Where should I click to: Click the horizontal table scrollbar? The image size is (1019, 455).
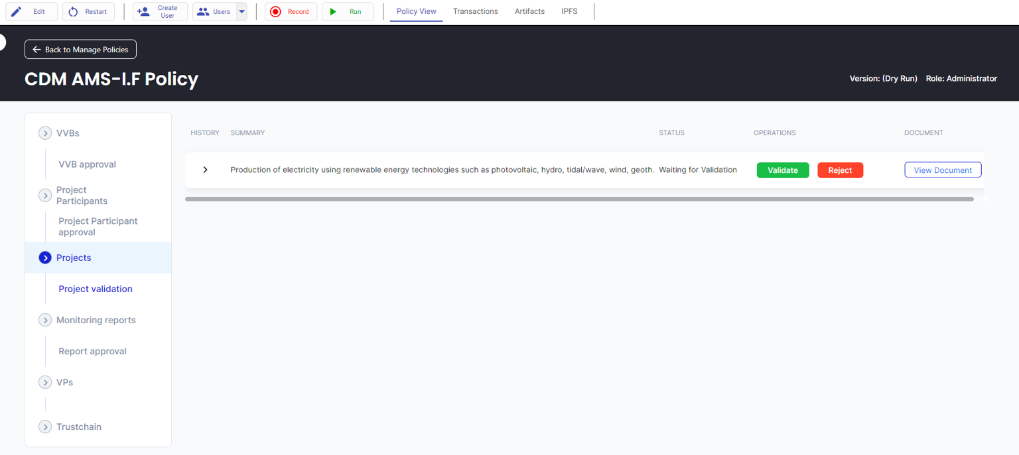point(578,199)
